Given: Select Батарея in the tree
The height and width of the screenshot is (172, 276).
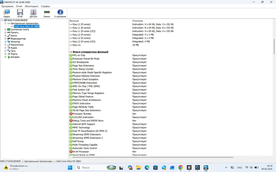Looking at the screenshot, I should [x=15, y=57].
